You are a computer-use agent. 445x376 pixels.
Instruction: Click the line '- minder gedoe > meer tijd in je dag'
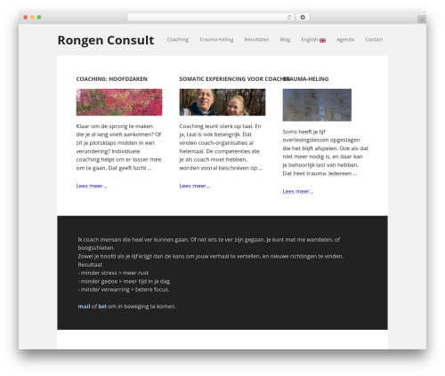point(124,281)
